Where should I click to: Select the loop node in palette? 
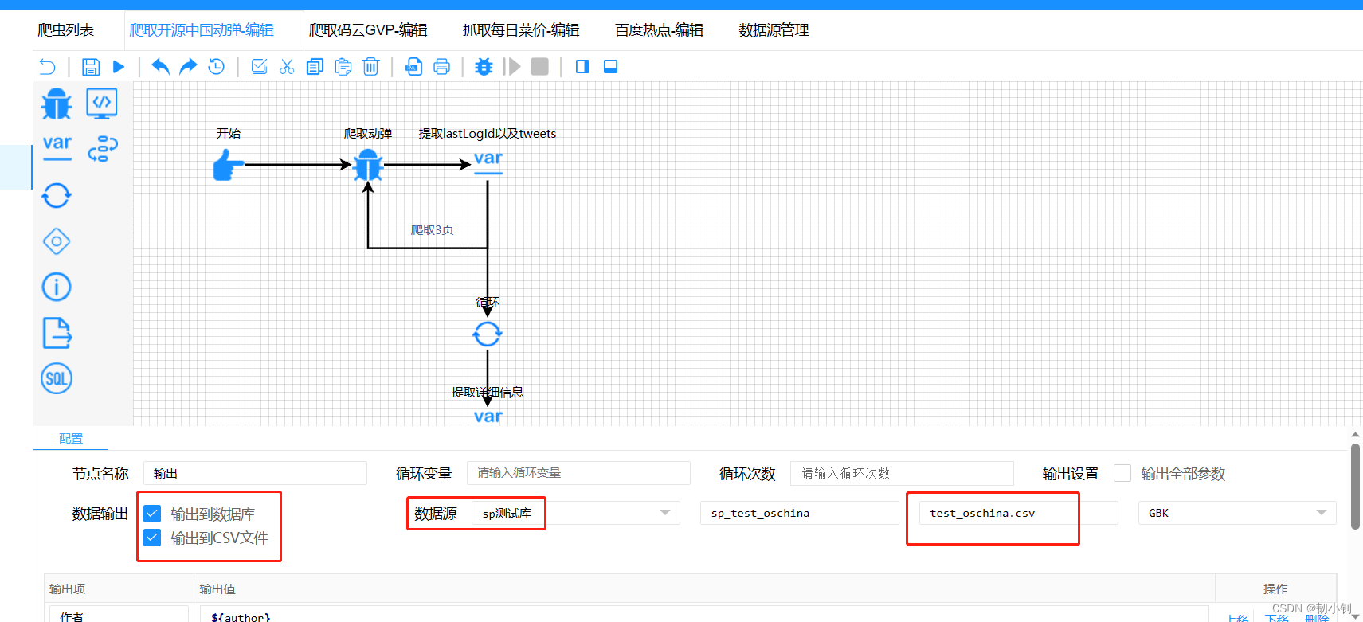(x=57, y=195)
